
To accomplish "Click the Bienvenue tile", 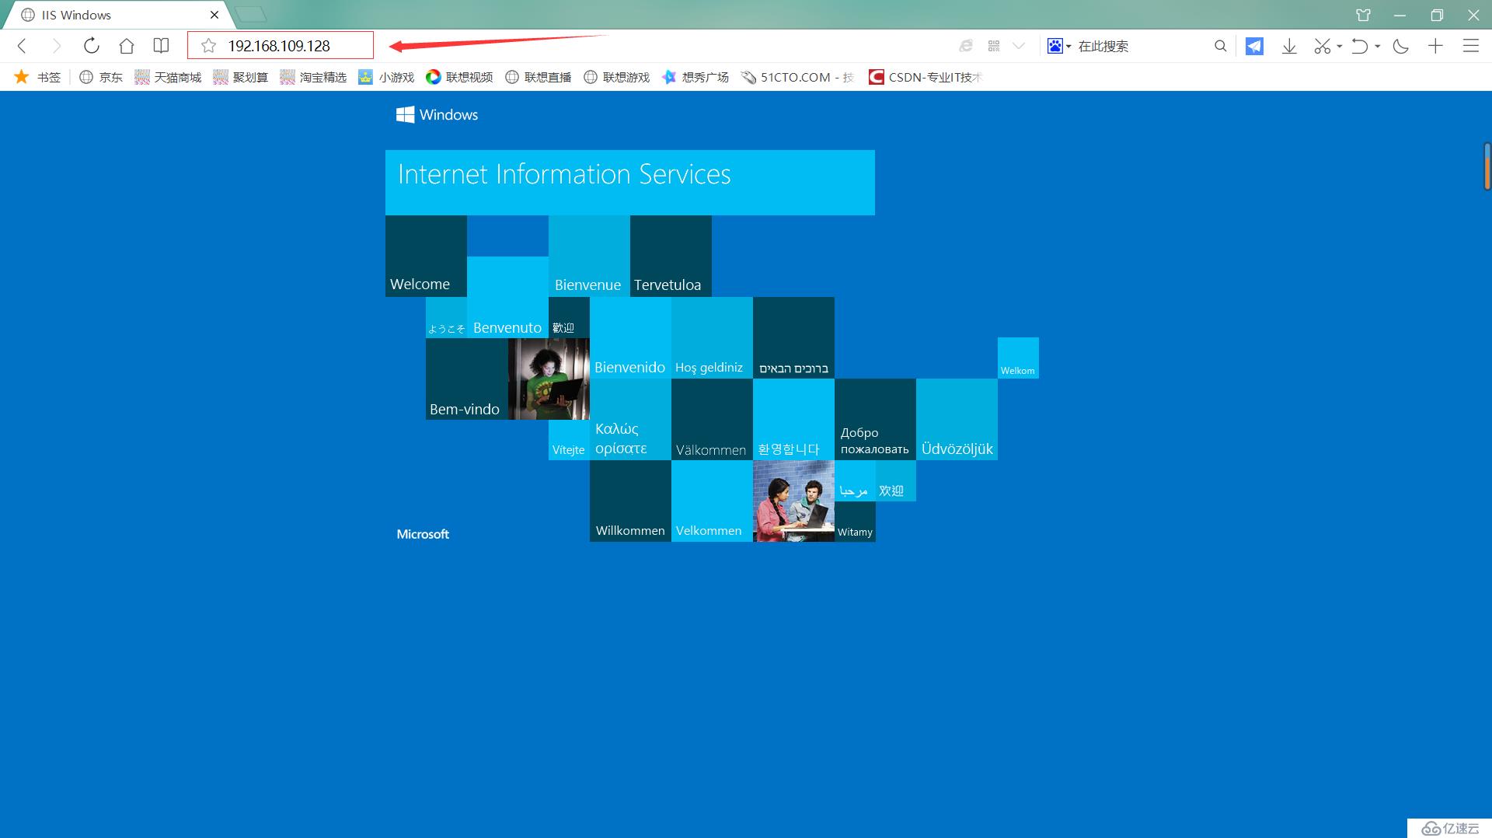I will click(x=589, y=256).
